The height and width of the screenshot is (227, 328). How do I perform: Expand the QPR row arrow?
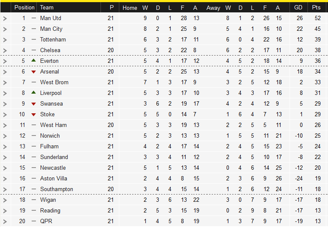5,221
